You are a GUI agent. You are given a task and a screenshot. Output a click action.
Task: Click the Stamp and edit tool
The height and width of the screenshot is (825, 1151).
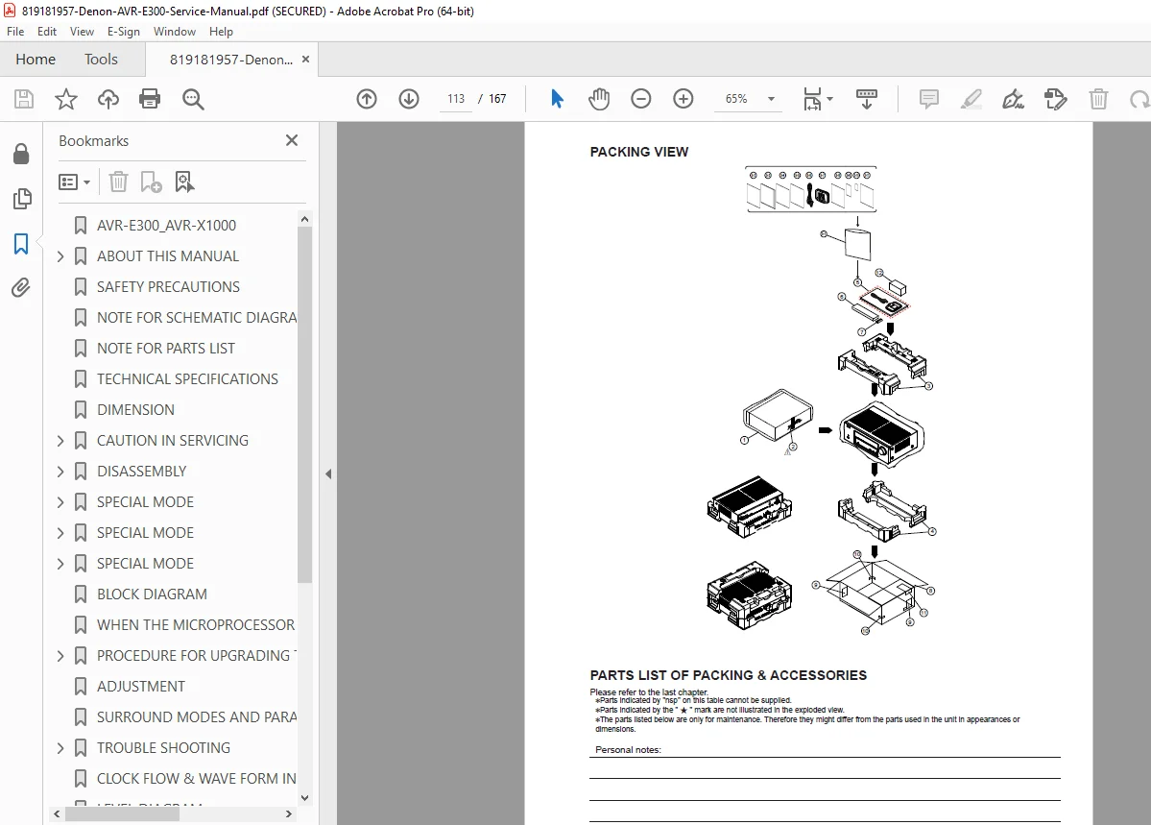(x=1056, y=98)
